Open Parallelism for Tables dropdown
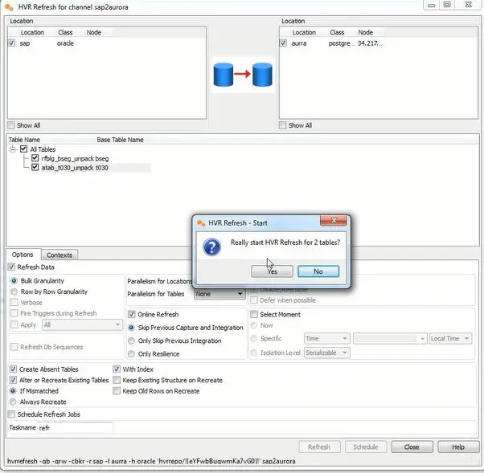Screen dimensions: 484x473 [x=219, y=294]
